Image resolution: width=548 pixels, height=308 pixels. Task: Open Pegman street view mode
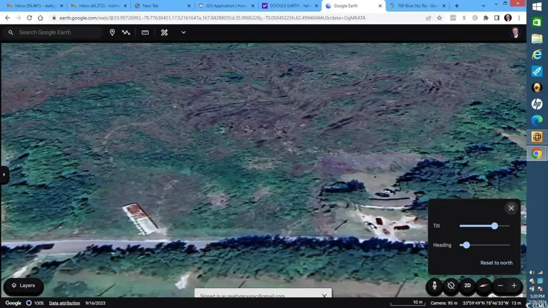[434, 286]
